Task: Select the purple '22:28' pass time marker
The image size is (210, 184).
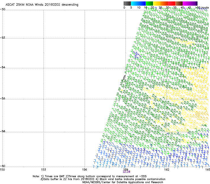Action: pyautogui.click(x=126, y=172)
